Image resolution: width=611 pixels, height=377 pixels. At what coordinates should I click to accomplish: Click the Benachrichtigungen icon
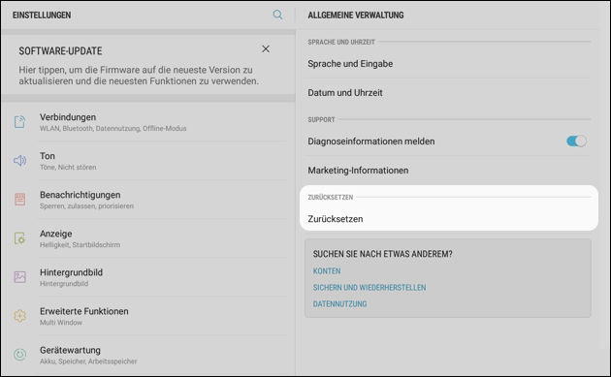19,200
